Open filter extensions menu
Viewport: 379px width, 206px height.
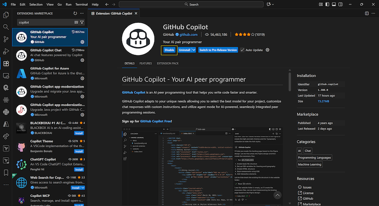pyautogui.click(x=82, y=22)
